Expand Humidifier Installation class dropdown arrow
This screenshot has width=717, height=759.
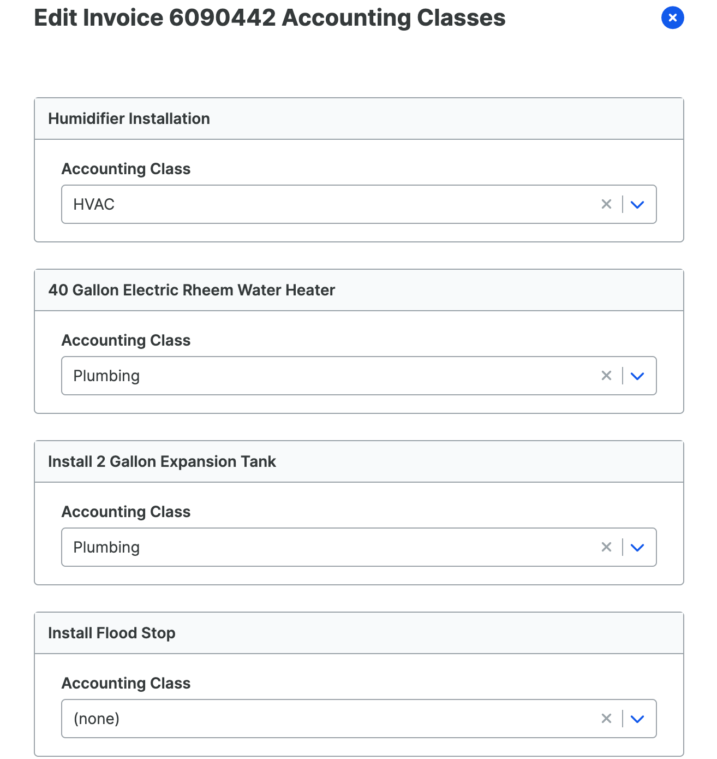[637, 205]
